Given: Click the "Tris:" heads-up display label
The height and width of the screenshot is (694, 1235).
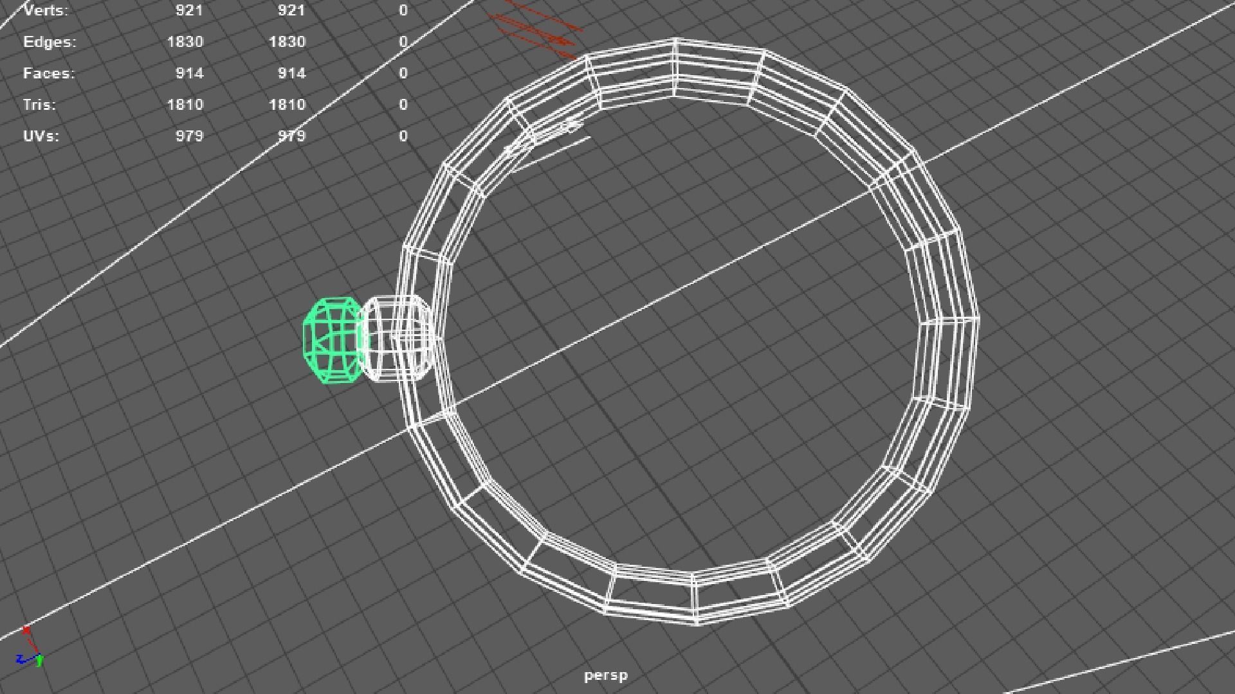Looking at the screenshot, I should click(x=39, y=105).
